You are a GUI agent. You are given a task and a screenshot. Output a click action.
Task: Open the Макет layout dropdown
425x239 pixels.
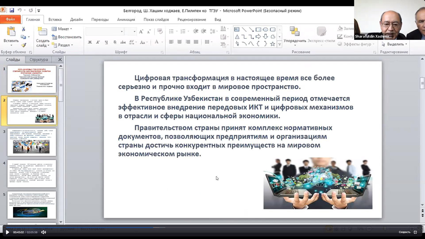[63, 29]
